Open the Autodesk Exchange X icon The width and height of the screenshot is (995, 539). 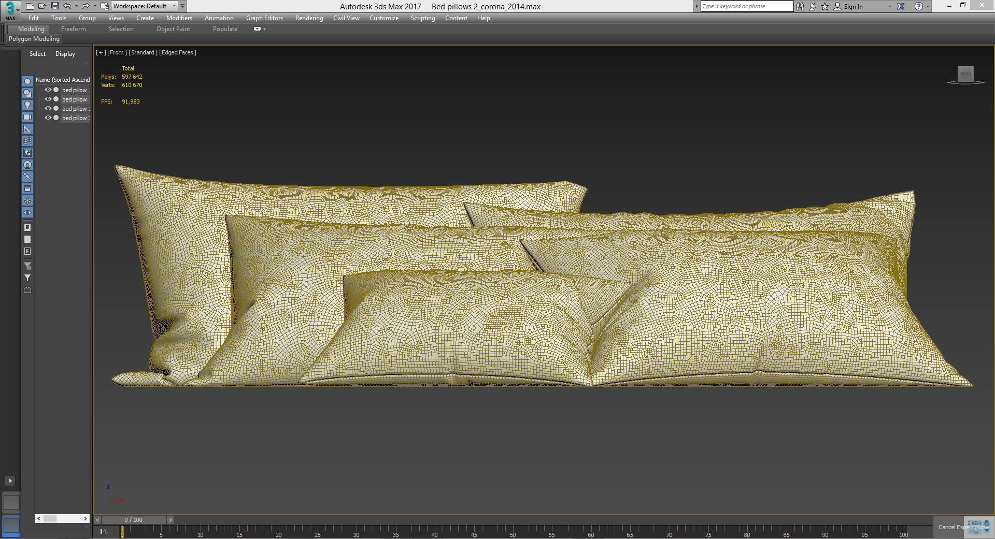901,6
